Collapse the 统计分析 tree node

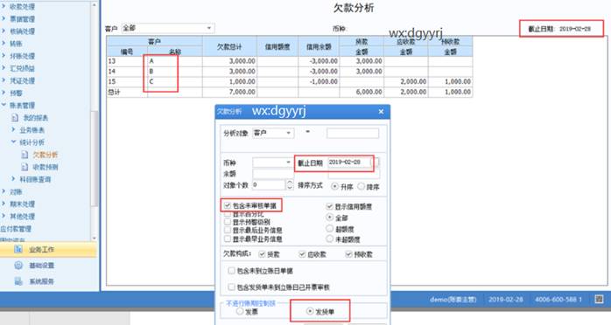click(13, 142)
